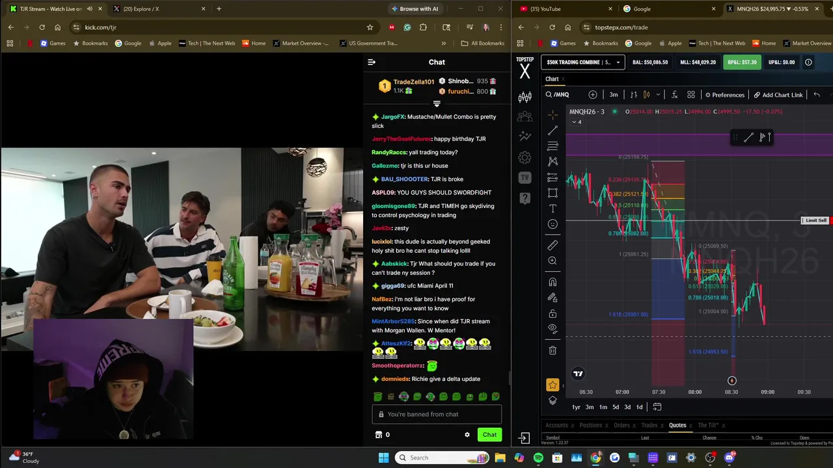Viewport: 833px width, 468px height.
Task: Open Kick chat settings gear
Action: [x=467, y=435]
